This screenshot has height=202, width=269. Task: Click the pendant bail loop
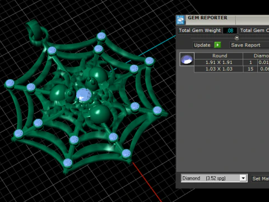[x=35, y=31]
